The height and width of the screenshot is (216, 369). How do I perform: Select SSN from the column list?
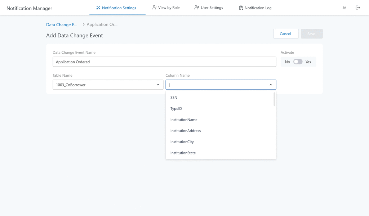click(174, 98)
